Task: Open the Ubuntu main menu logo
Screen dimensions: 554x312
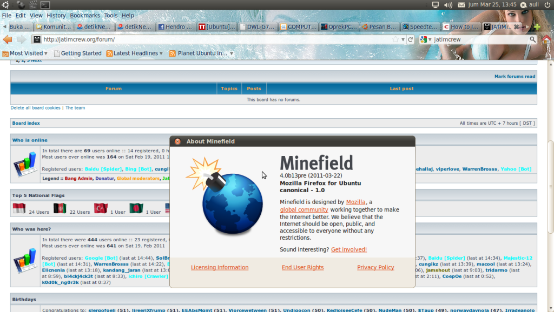Action: (x=5, y=5)
